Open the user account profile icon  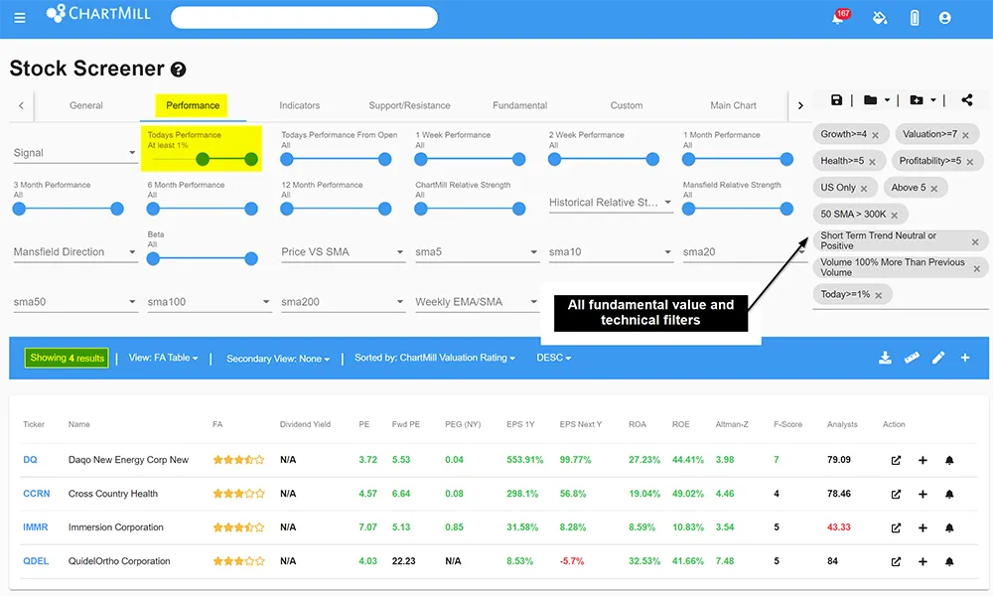[x=944, y=18]
